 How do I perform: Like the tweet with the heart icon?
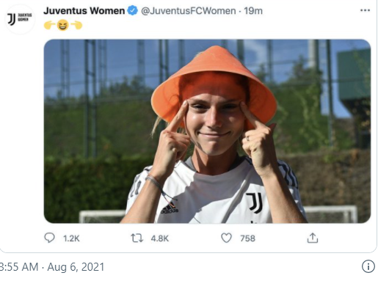(x=226, y=238)
